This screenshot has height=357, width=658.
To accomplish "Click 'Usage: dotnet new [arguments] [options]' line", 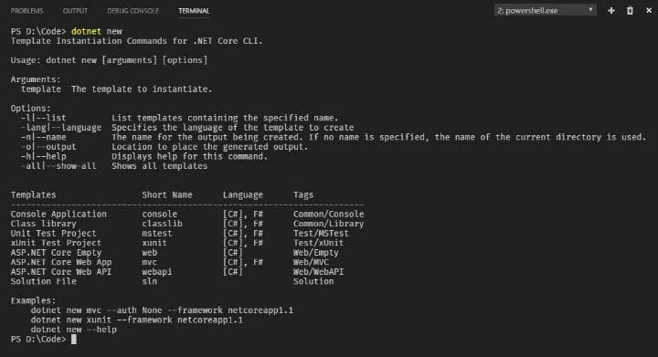I will [109, 60].
